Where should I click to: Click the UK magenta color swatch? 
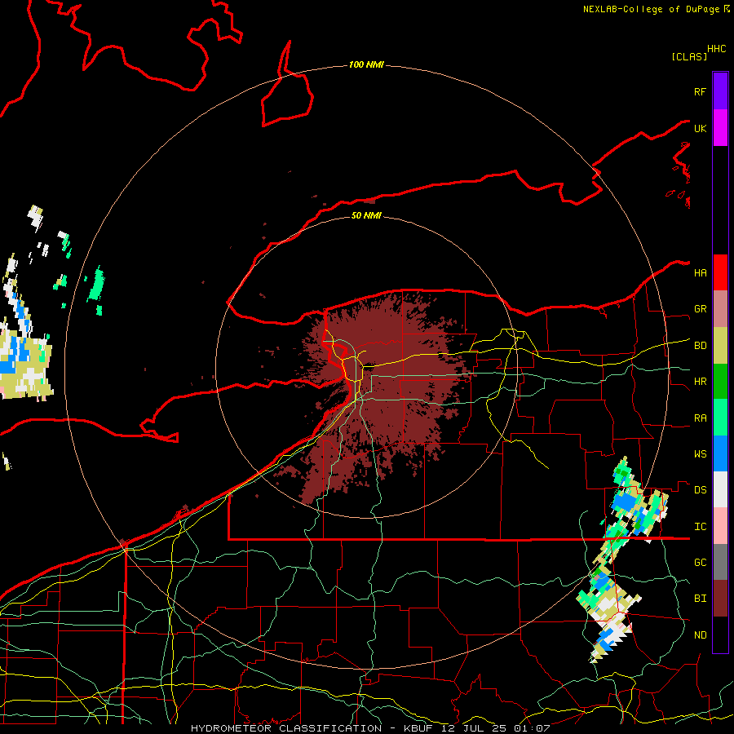[x=720, y=128]
